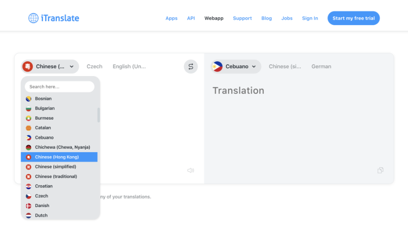The height and width of the screenshot is (235, 408).
Task: Pick Chichewa (Chewa, Nyanja) language
Action: click(59, 147)
